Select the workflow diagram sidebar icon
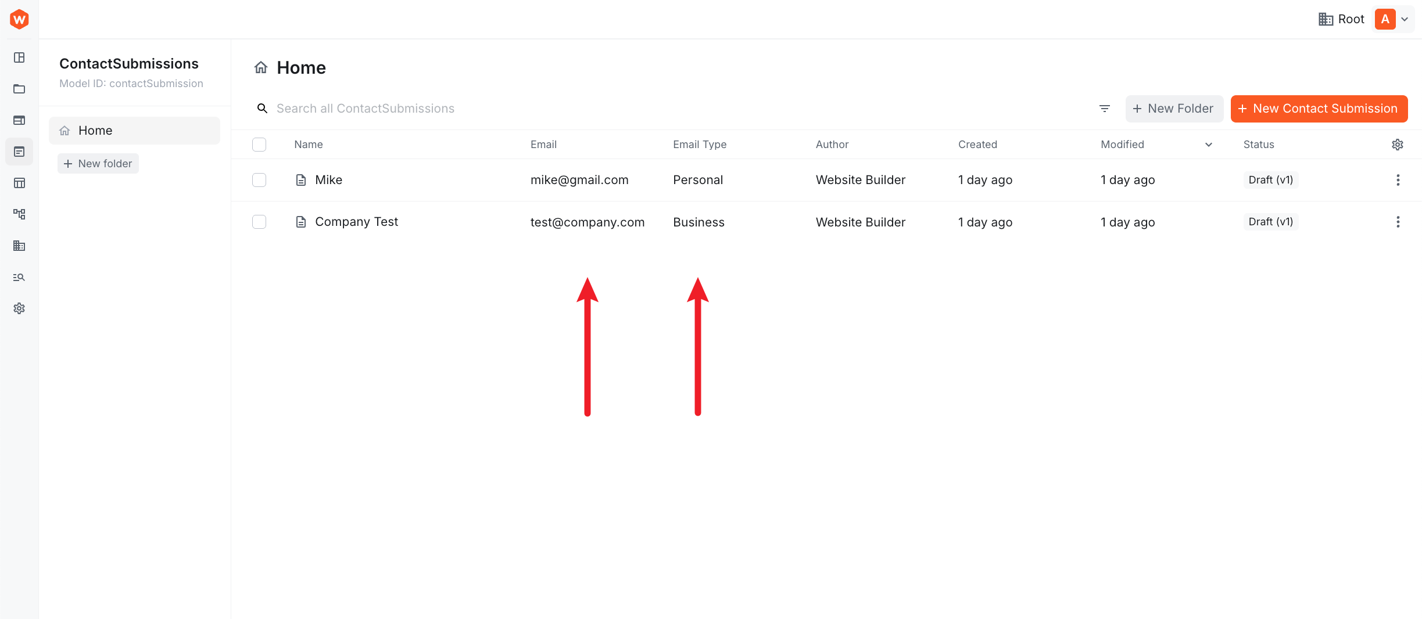 [x=19, y=214]
